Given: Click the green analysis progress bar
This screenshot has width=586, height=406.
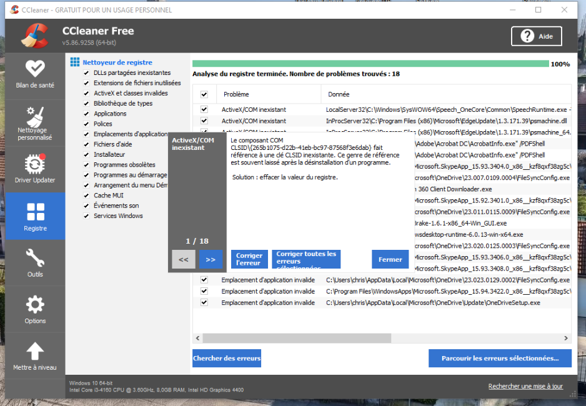Looking at the screenshot, I should click(x=370, y=64).
